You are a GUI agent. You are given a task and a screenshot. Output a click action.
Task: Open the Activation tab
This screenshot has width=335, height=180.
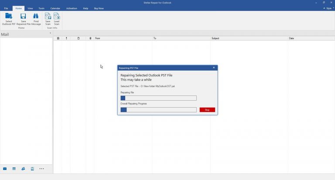point(72,8)
